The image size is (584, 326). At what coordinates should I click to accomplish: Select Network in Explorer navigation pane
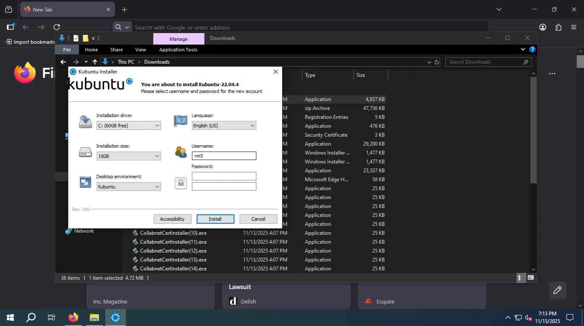pos(80,231)
